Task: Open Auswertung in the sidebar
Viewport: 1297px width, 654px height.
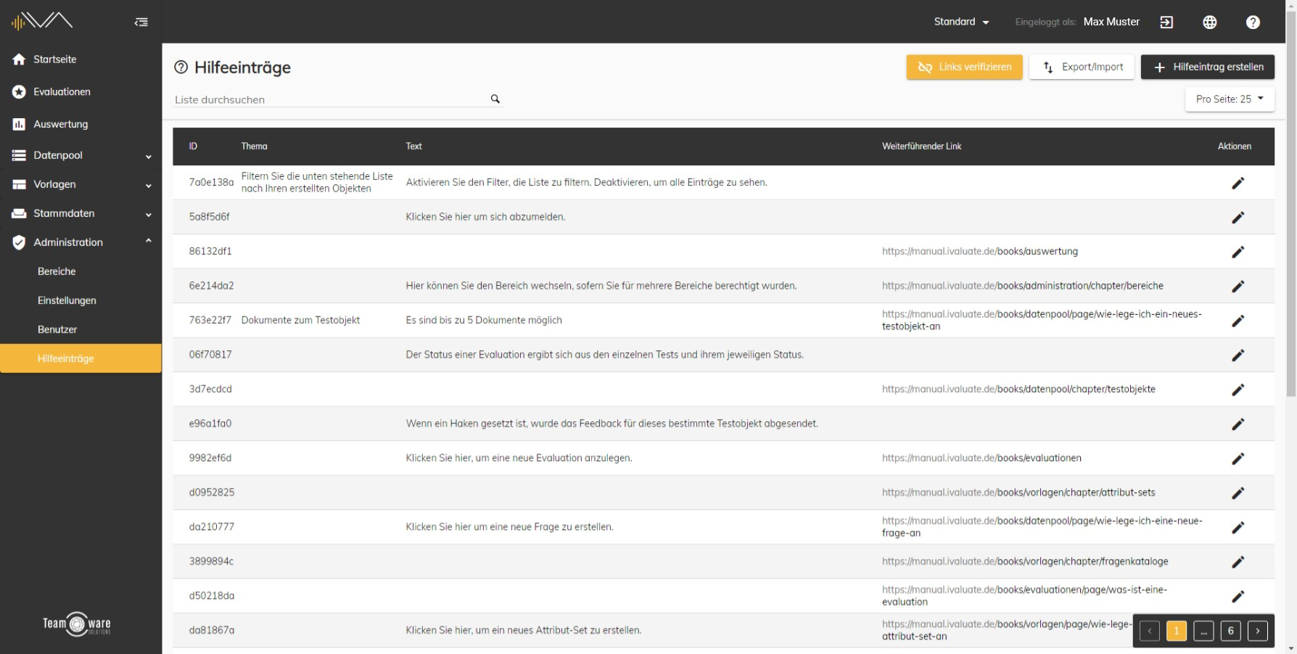Action: pos(81,124)
